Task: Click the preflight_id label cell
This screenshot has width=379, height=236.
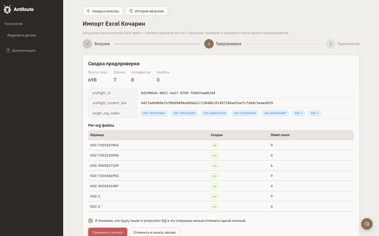Action: coord(113,93)
